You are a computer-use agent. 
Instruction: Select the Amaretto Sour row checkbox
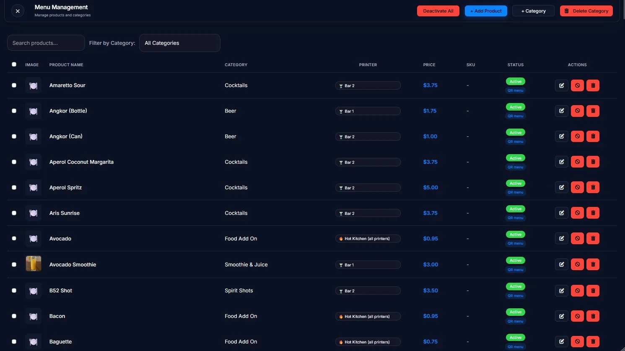point(14,85)
